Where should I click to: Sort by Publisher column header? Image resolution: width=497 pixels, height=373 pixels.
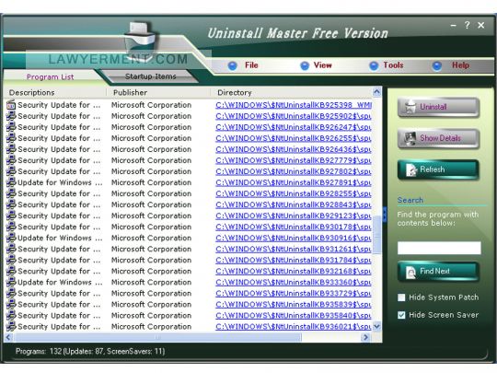158,93
